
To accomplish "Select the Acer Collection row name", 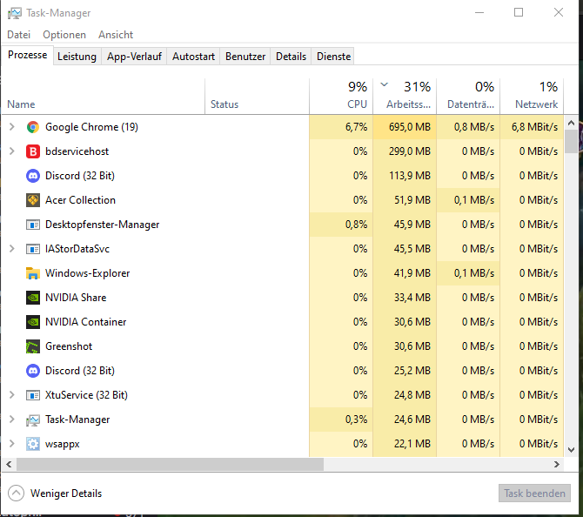I will [80, 200].
